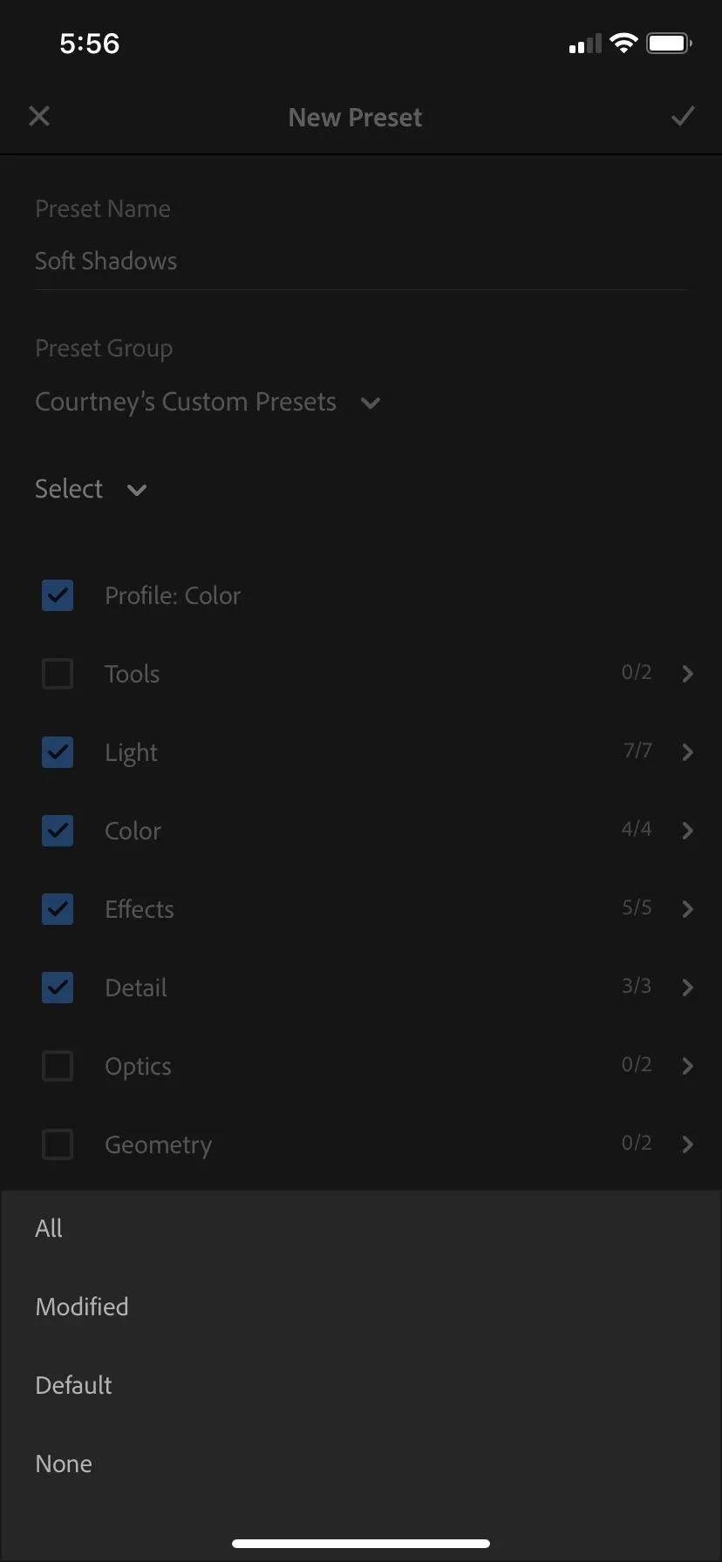Open Color settings chevron arrow
Image resolution: width=722 pixels, height=1562 pixels.
[x=687, y=831]
